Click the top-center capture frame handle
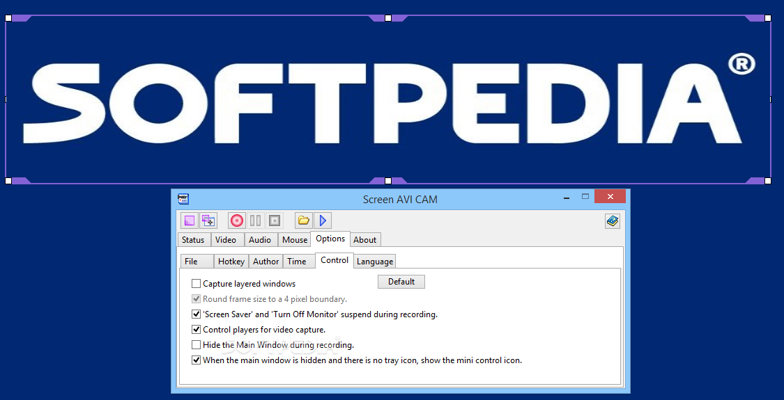Image resolution: width=784 pixels, height=400 pixels. tap(388, 18)
